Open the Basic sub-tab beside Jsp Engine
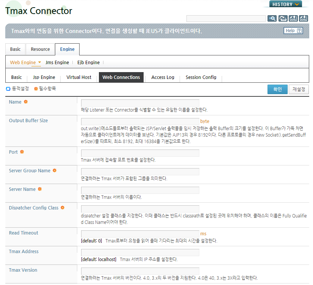This screenshot has height=285, width=313. click(x=16, y=77)
